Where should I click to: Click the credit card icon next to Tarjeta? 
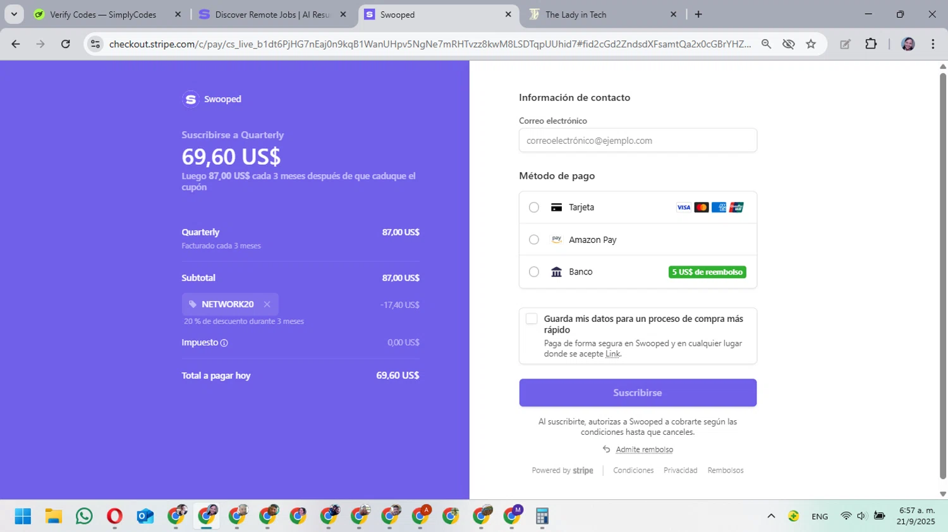[x=556, y=207]
